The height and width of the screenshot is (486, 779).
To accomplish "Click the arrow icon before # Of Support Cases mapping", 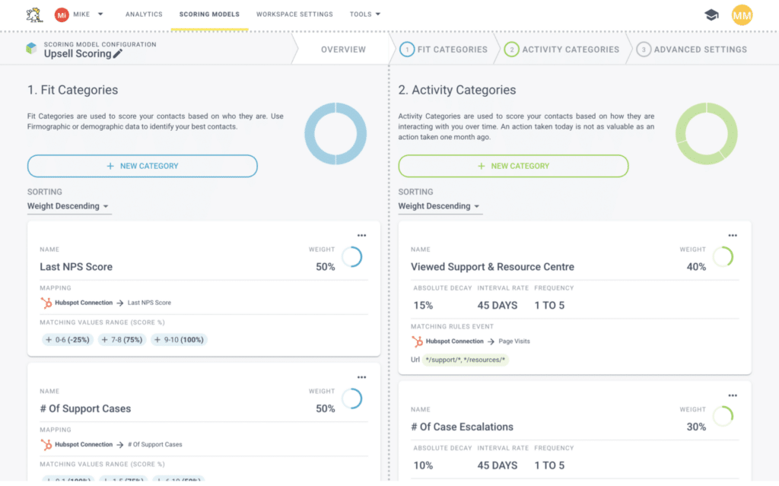I will [119, 445].
